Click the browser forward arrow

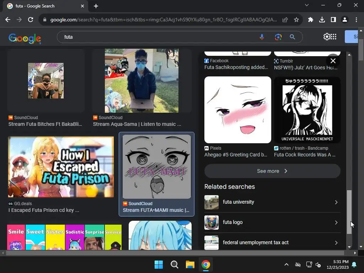(x=19, y=20)
